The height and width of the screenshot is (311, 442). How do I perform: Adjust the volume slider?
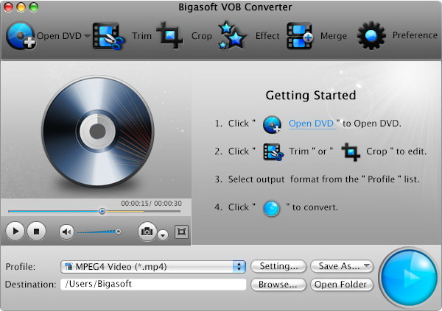tap(99, 232)
